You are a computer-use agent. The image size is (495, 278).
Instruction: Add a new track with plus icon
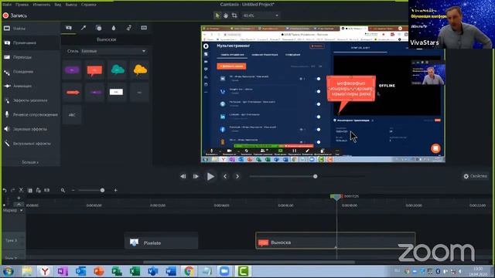[x=19, y=198]
